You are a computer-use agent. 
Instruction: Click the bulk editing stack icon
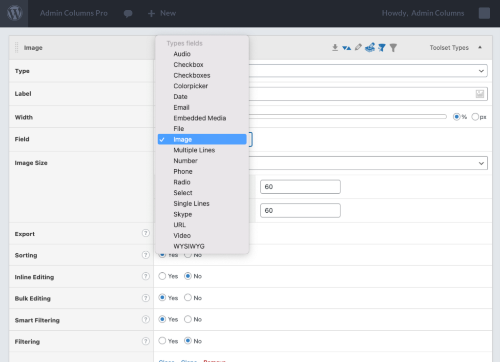370,47
